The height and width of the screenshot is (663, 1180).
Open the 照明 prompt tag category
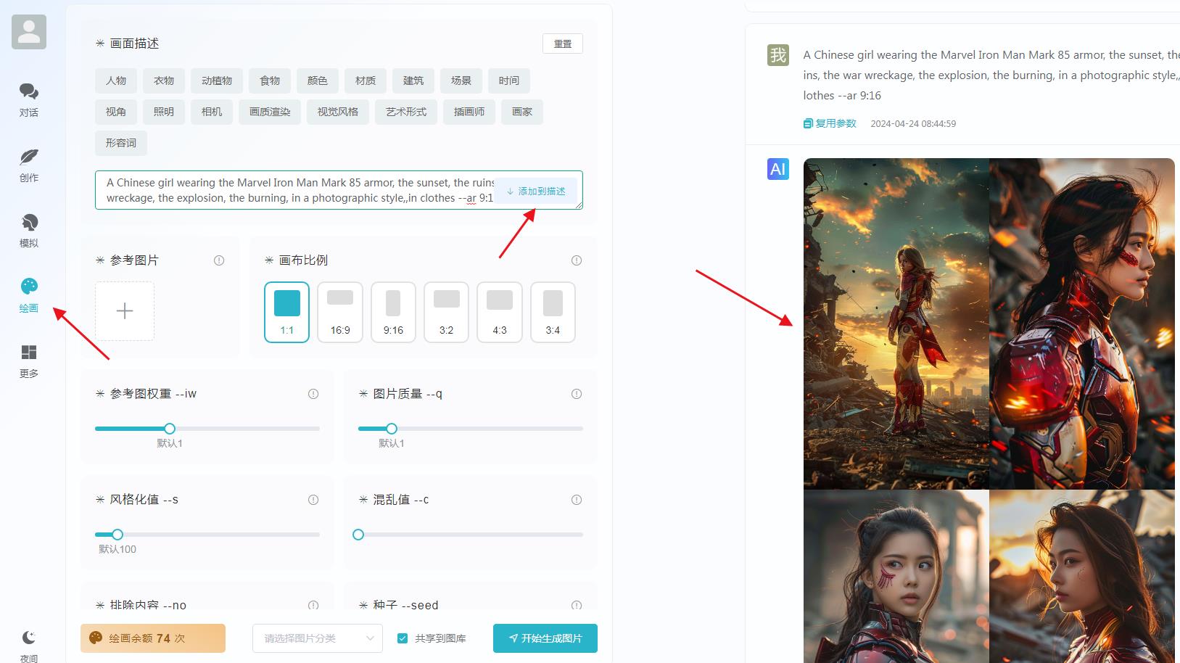[164, 112]
